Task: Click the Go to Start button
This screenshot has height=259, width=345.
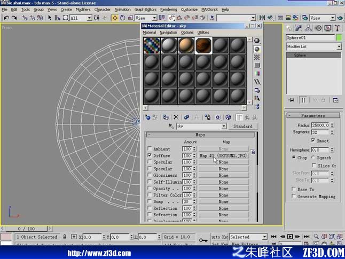Action: click(x=273, y=237)
